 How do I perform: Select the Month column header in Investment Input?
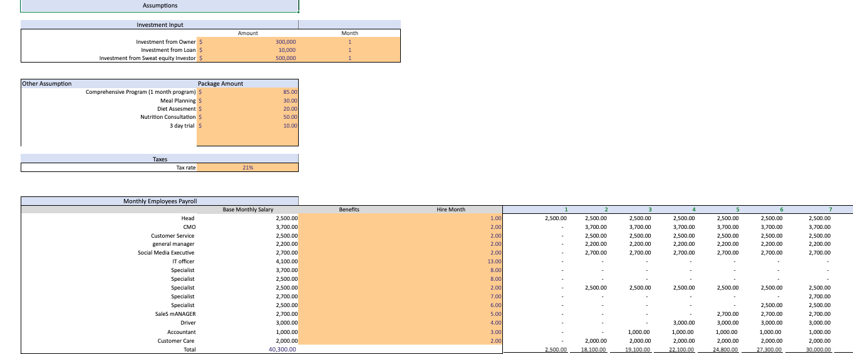pyautogui.click(x=349, y=33)
